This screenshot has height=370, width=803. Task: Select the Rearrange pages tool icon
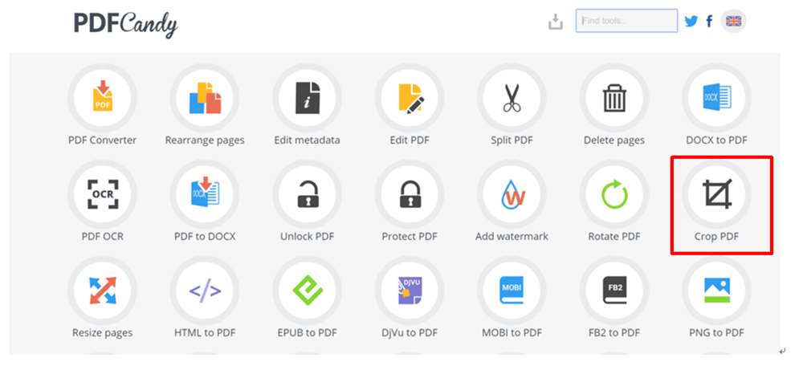click(x=205, y=98)
